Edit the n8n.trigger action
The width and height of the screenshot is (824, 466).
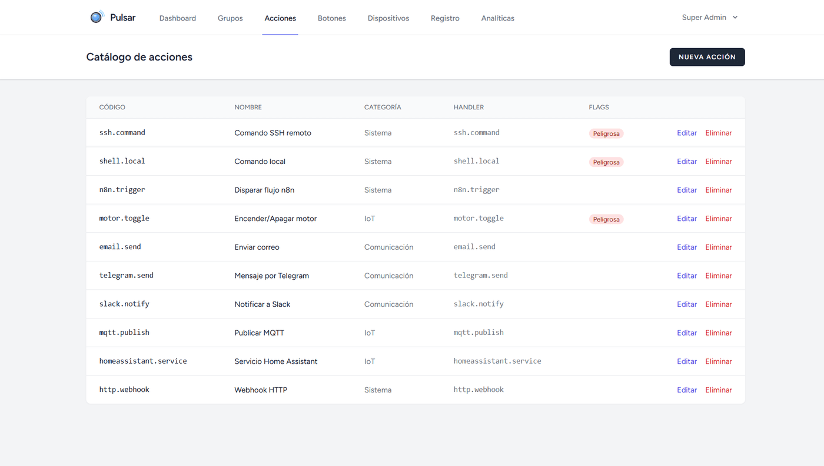click(x=687, y=190)
